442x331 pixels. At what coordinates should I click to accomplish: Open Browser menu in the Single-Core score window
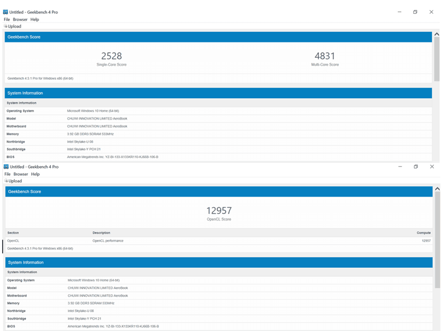[20, 19]
